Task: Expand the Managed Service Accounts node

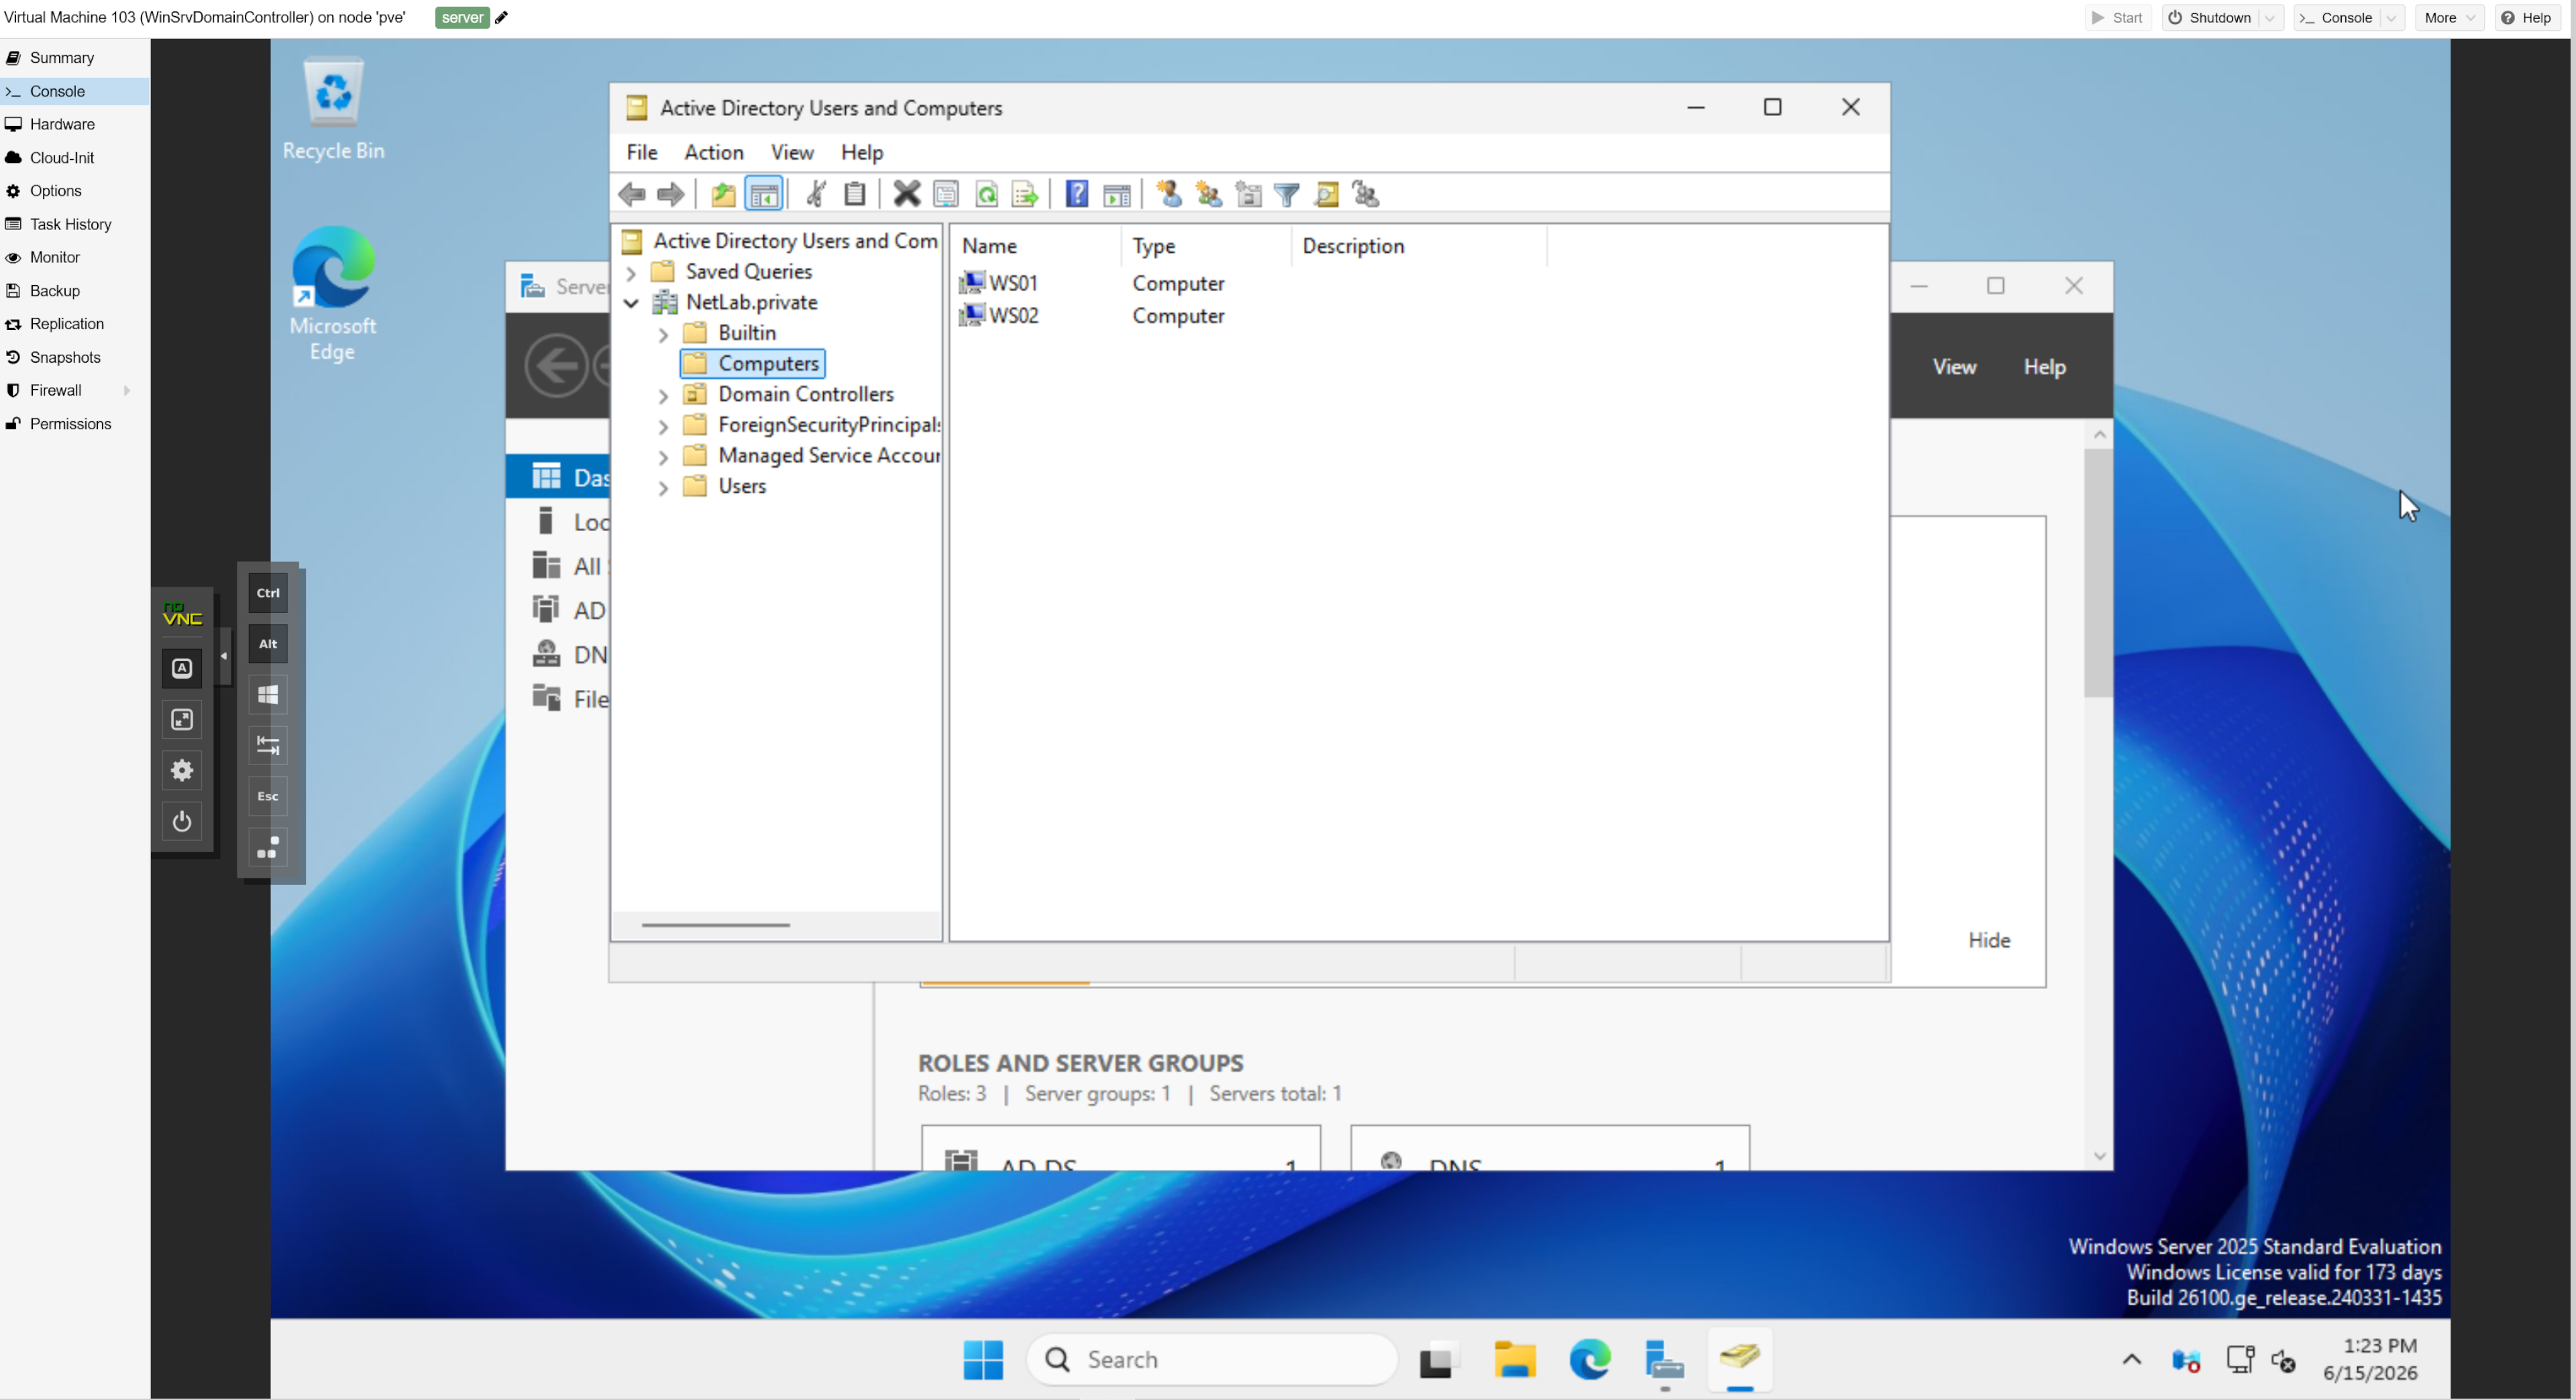Action: tap(663, 458)
